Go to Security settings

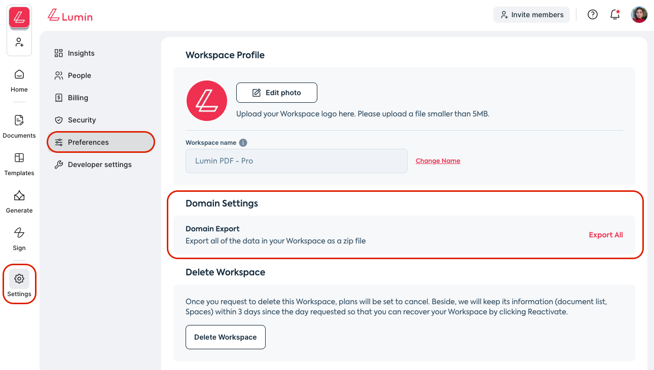point(82,120)
